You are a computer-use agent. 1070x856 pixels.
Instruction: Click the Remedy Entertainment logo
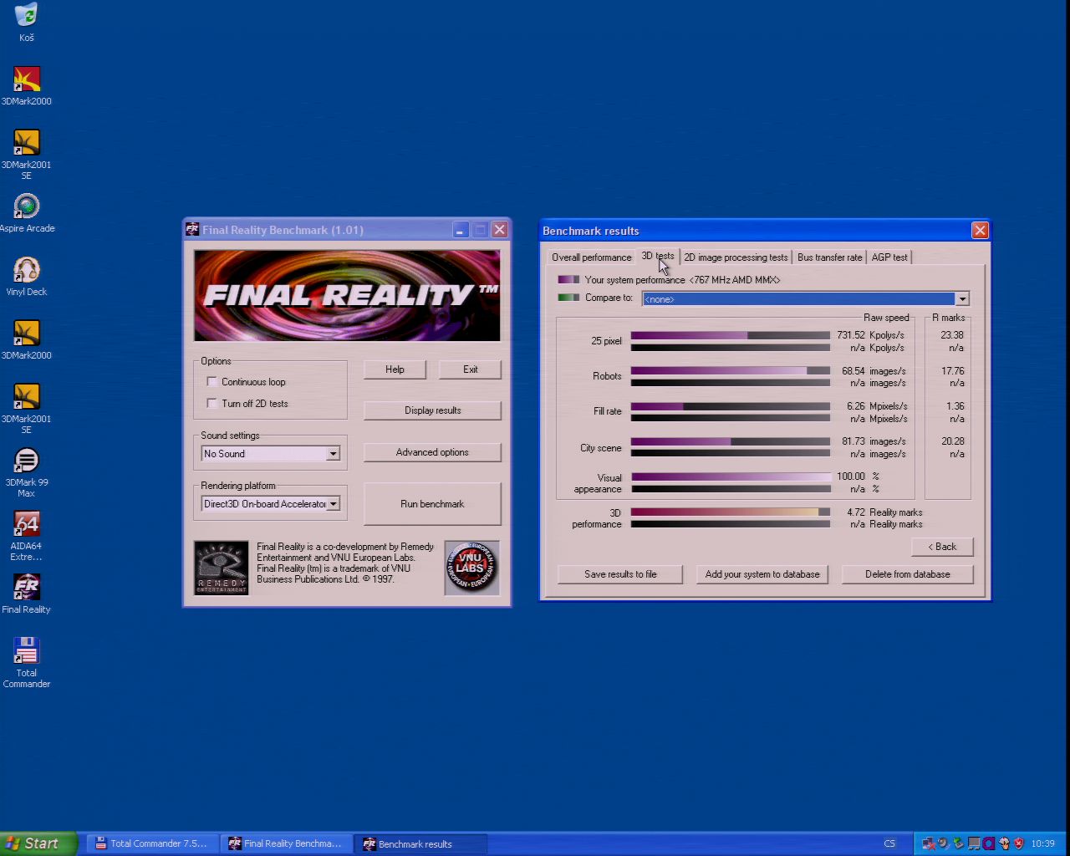222,568
